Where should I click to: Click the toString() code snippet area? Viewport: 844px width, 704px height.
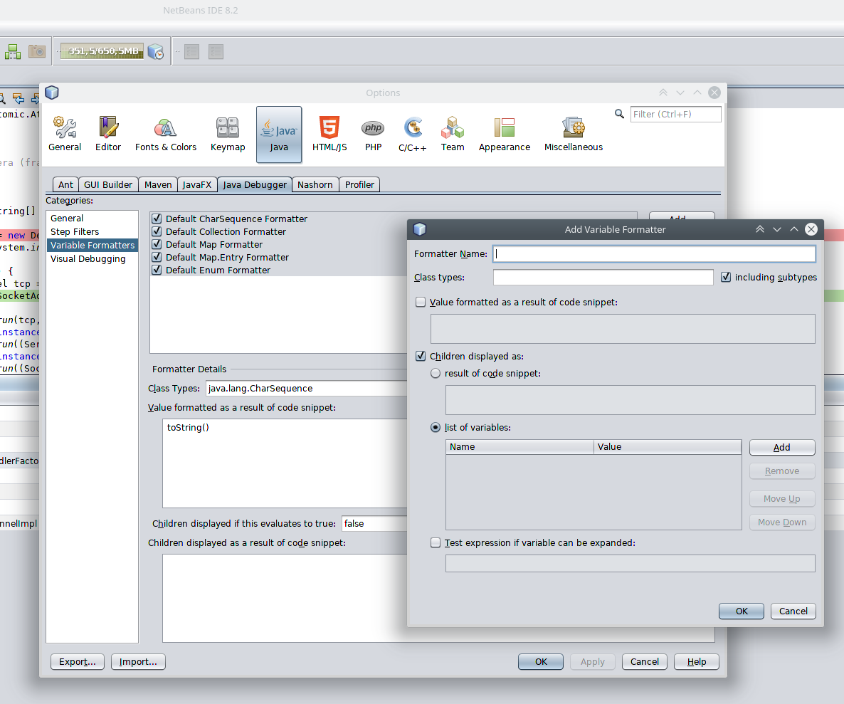pyautogui.click(x=284, y=463)
